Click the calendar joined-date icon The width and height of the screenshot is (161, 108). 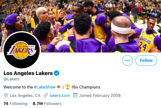(75, 95)
